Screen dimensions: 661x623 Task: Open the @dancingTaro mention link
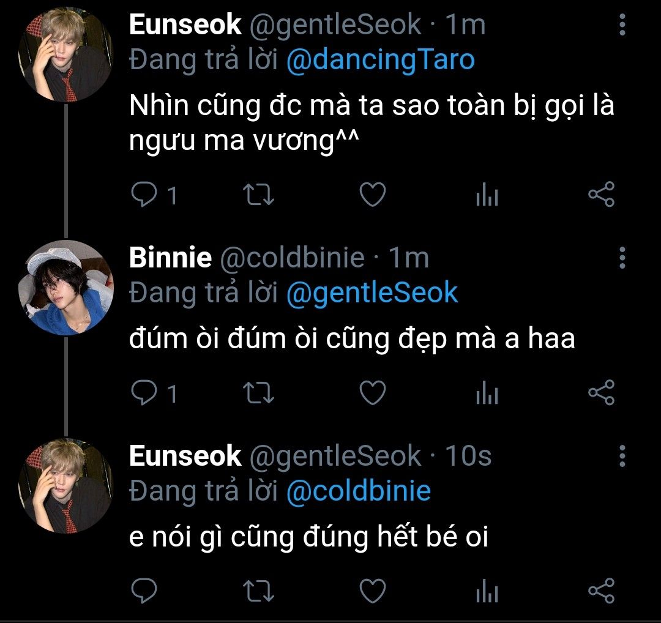click(x=380, y=60)
